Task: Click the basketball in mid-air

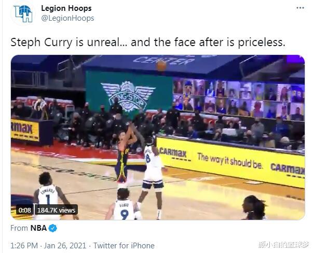Action: (x=161, y=65)
